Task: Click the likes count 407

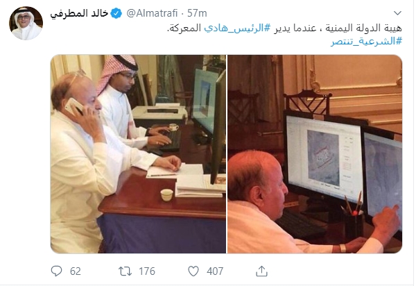Action: click(215, 271)
